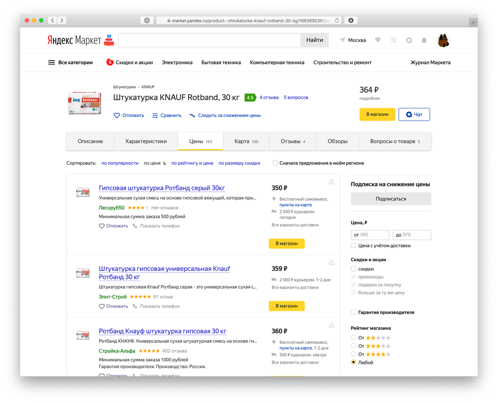Select rating from four stars
The width and height of the screenshot is (498, 403).
click(x=354, y=354)
